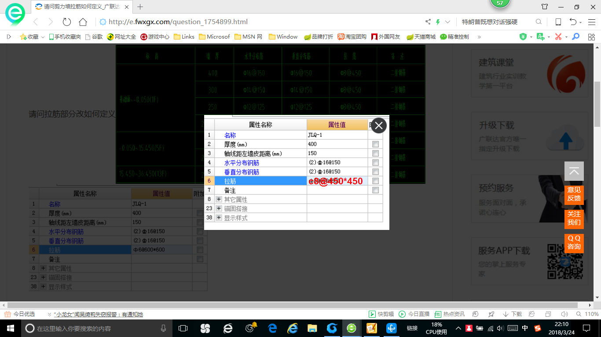Toggle the bookmarks sidebar arrow
Screen dimensions: 601x337
(x=9, y=37)
